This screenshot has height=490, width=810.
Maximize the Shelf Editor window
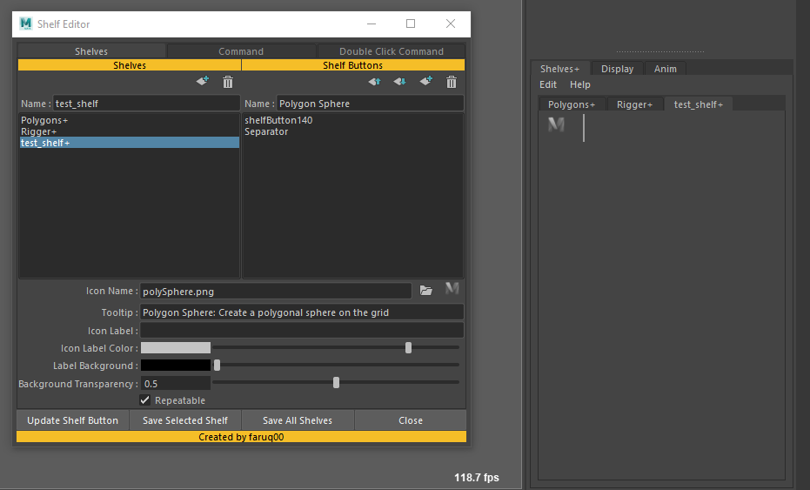tap(411, 23)
